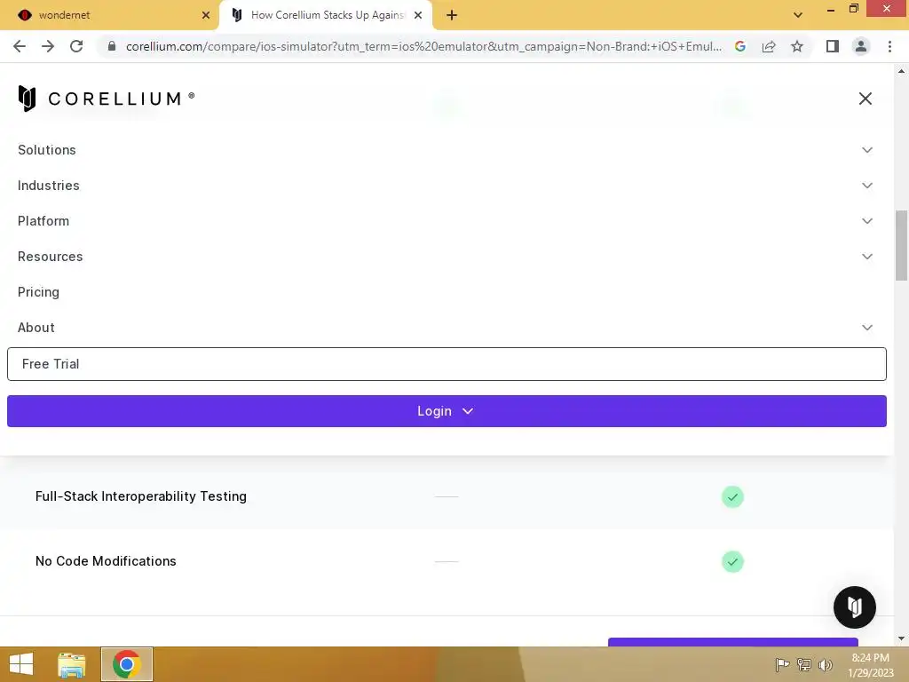
Task: Share this page icon
Action: click(x=769, y=46)
